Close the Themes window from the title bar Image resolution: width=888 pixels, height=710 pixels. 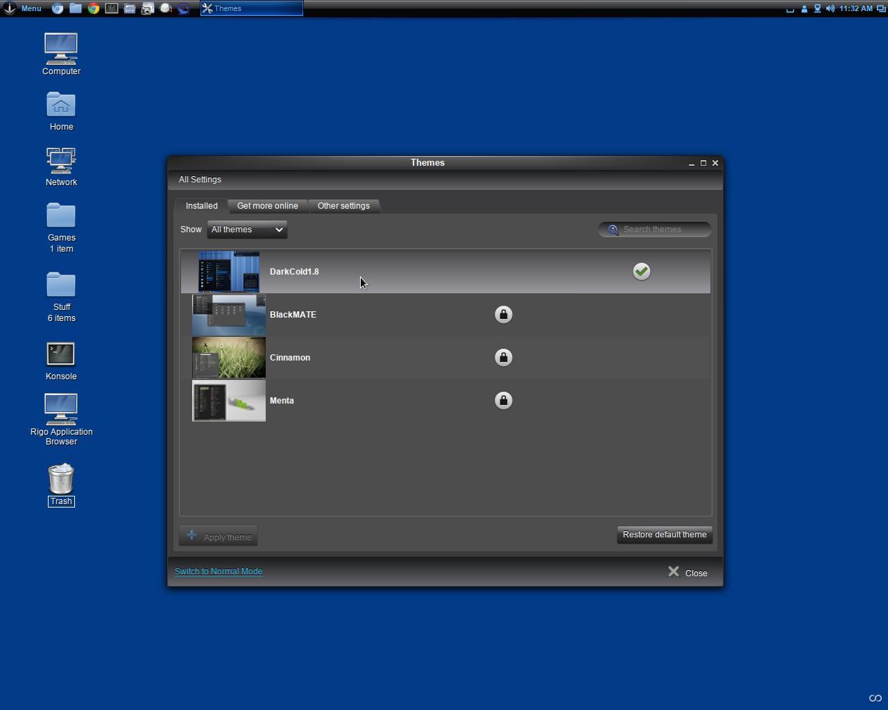pos(715,164)
